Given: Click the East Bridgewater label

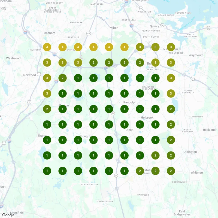Looking at the screenshot, I should (182, 213).
